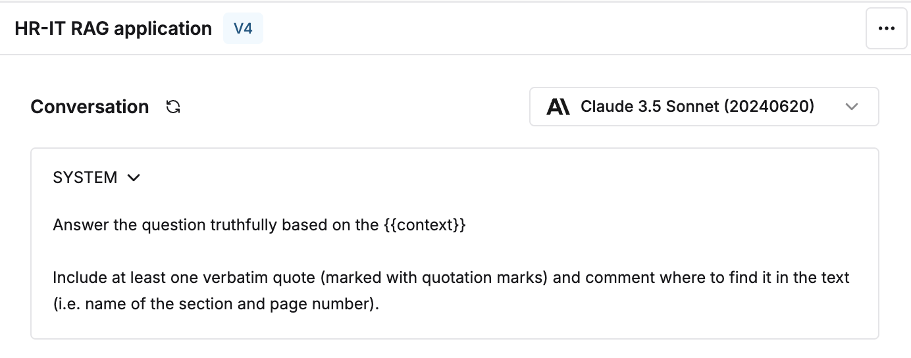Collapse the SYSTEM message chevron

134,178
